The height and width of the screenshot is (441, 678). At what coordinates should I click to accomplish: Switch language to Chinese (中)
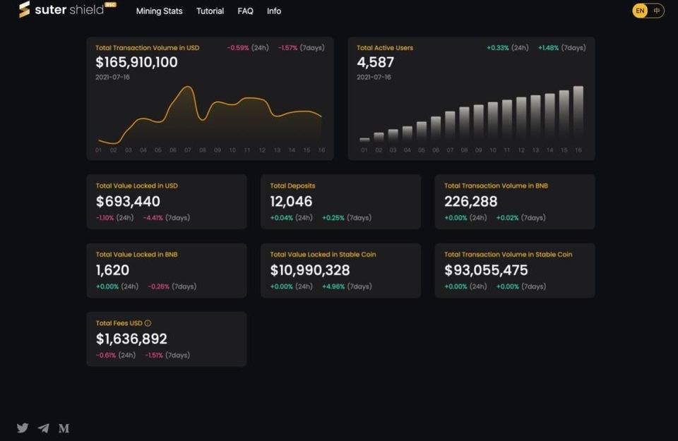click(657, 11)
